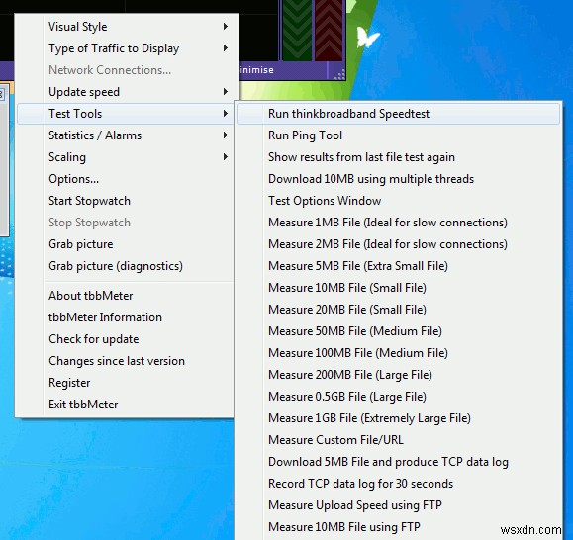Choose Exit tbbMeter
Image resolution: width=573 pixels, height=540 pixels.
tap(127, 405)
